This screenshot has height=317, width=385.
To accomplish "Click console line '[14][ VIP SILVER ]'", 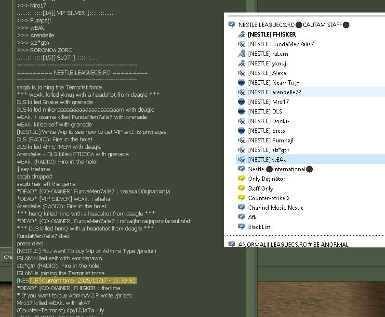I will pos(65,13).
